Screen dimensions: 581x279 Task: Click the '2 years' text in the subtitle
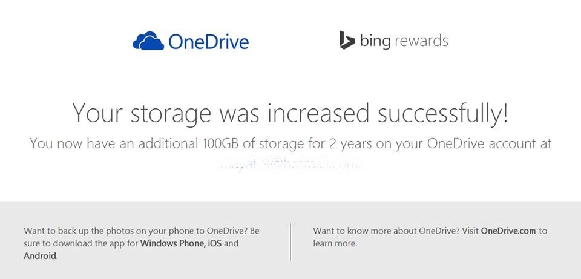tap(350, 144)
